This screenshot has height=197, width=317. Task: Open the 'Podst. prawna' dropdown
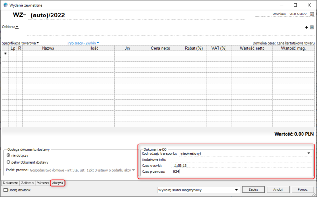(x=83, y=170)
